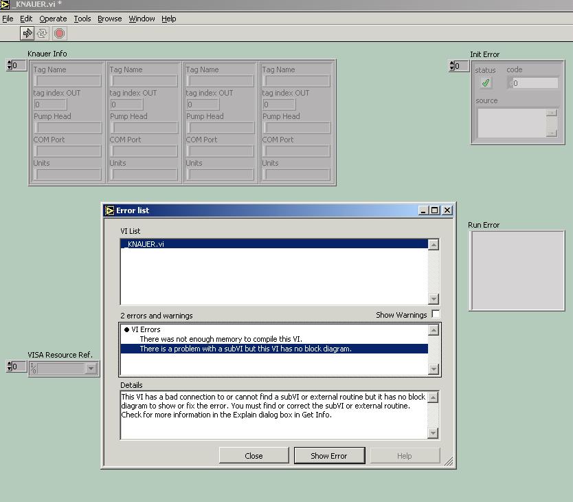Click the red Abort Execution icon
The width and height of the screenshot is (573, 502).
pos(59,33)
